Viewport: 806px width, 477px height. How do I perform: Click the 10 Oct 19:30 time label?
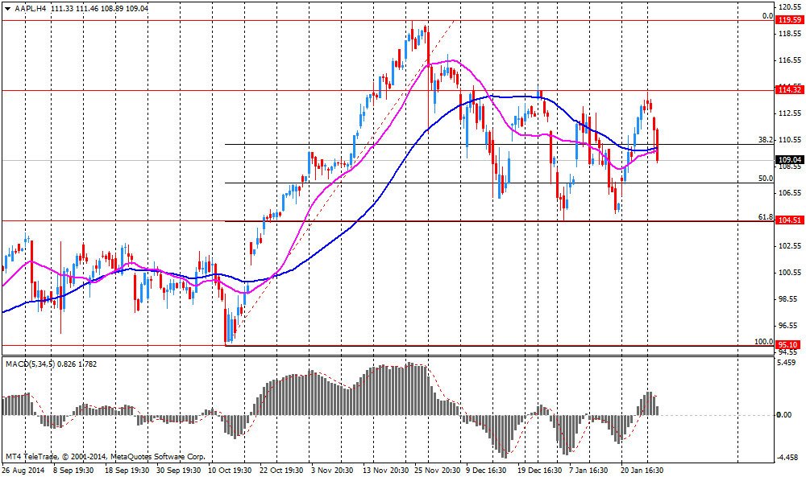click(230, 471)
